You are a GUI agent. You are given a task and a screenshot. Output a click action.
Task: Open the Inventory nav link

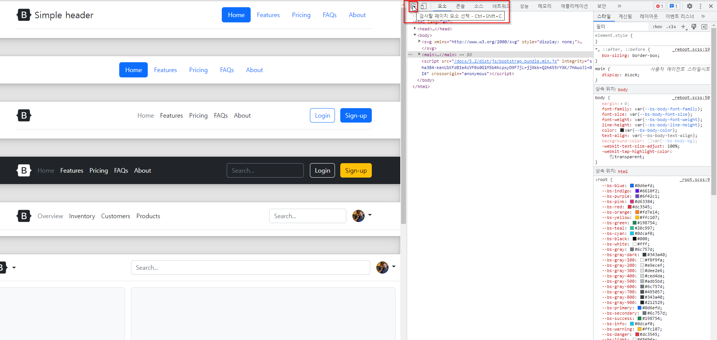[x=82, y=216]
